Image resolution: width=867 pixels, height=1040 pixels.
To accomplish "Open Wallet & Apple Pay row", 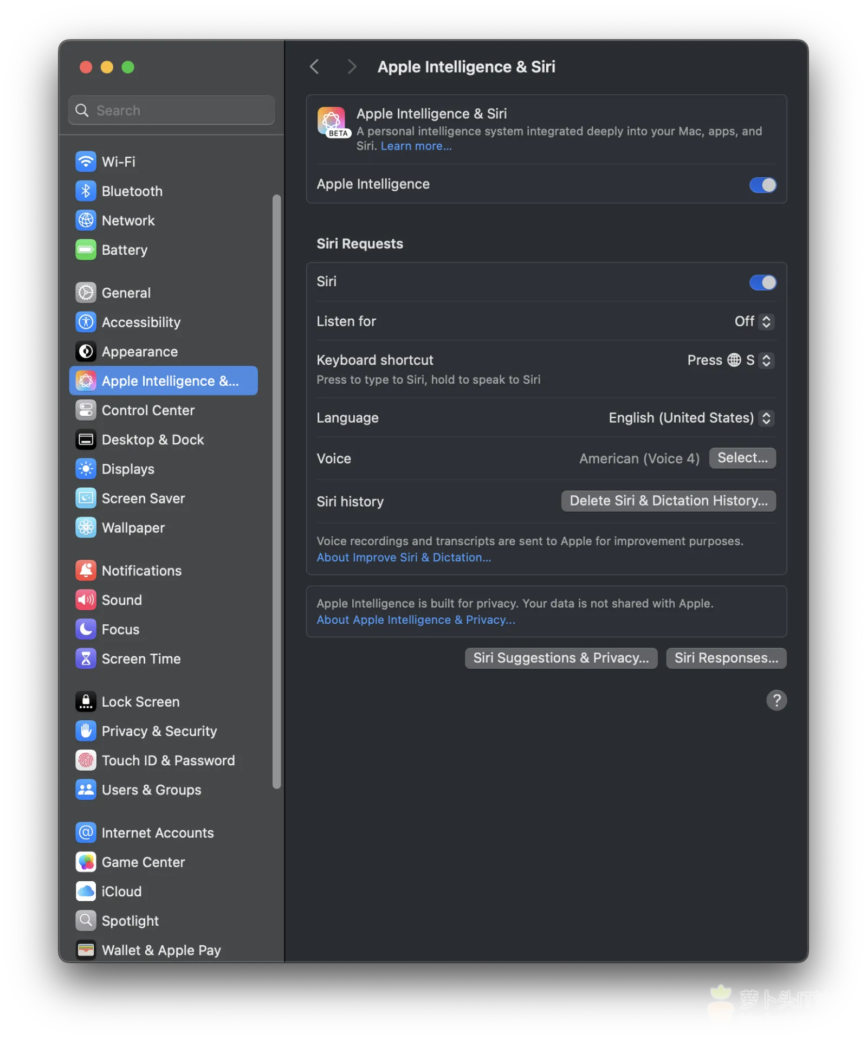I will 164,950.
